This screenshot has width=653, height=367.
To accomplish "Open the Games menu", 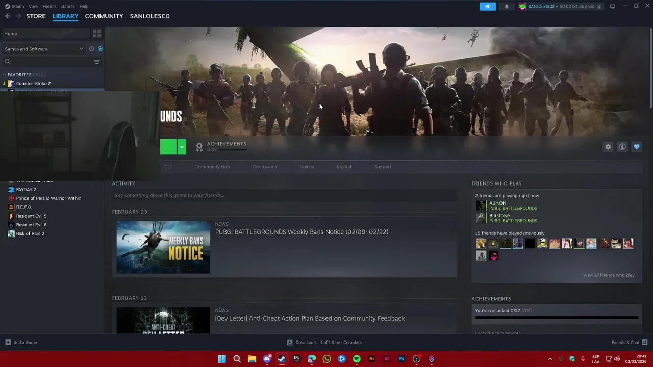I will click(x=68, y=6).
